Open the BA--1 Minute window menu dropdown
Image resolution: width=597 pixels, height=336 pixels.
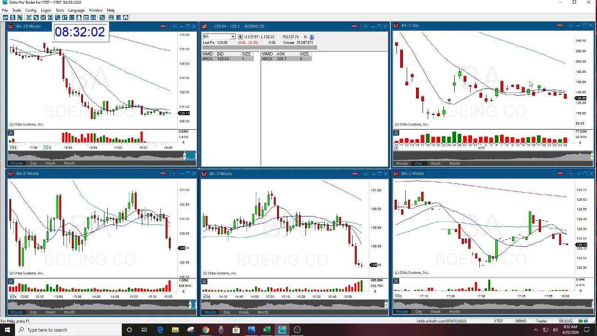click(x=572, y=174)
